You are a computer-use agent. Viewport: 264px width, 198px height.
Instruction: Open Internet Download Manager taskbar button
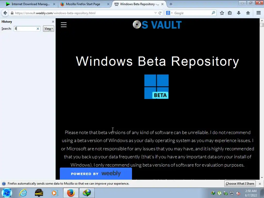(x=87, y=193)
